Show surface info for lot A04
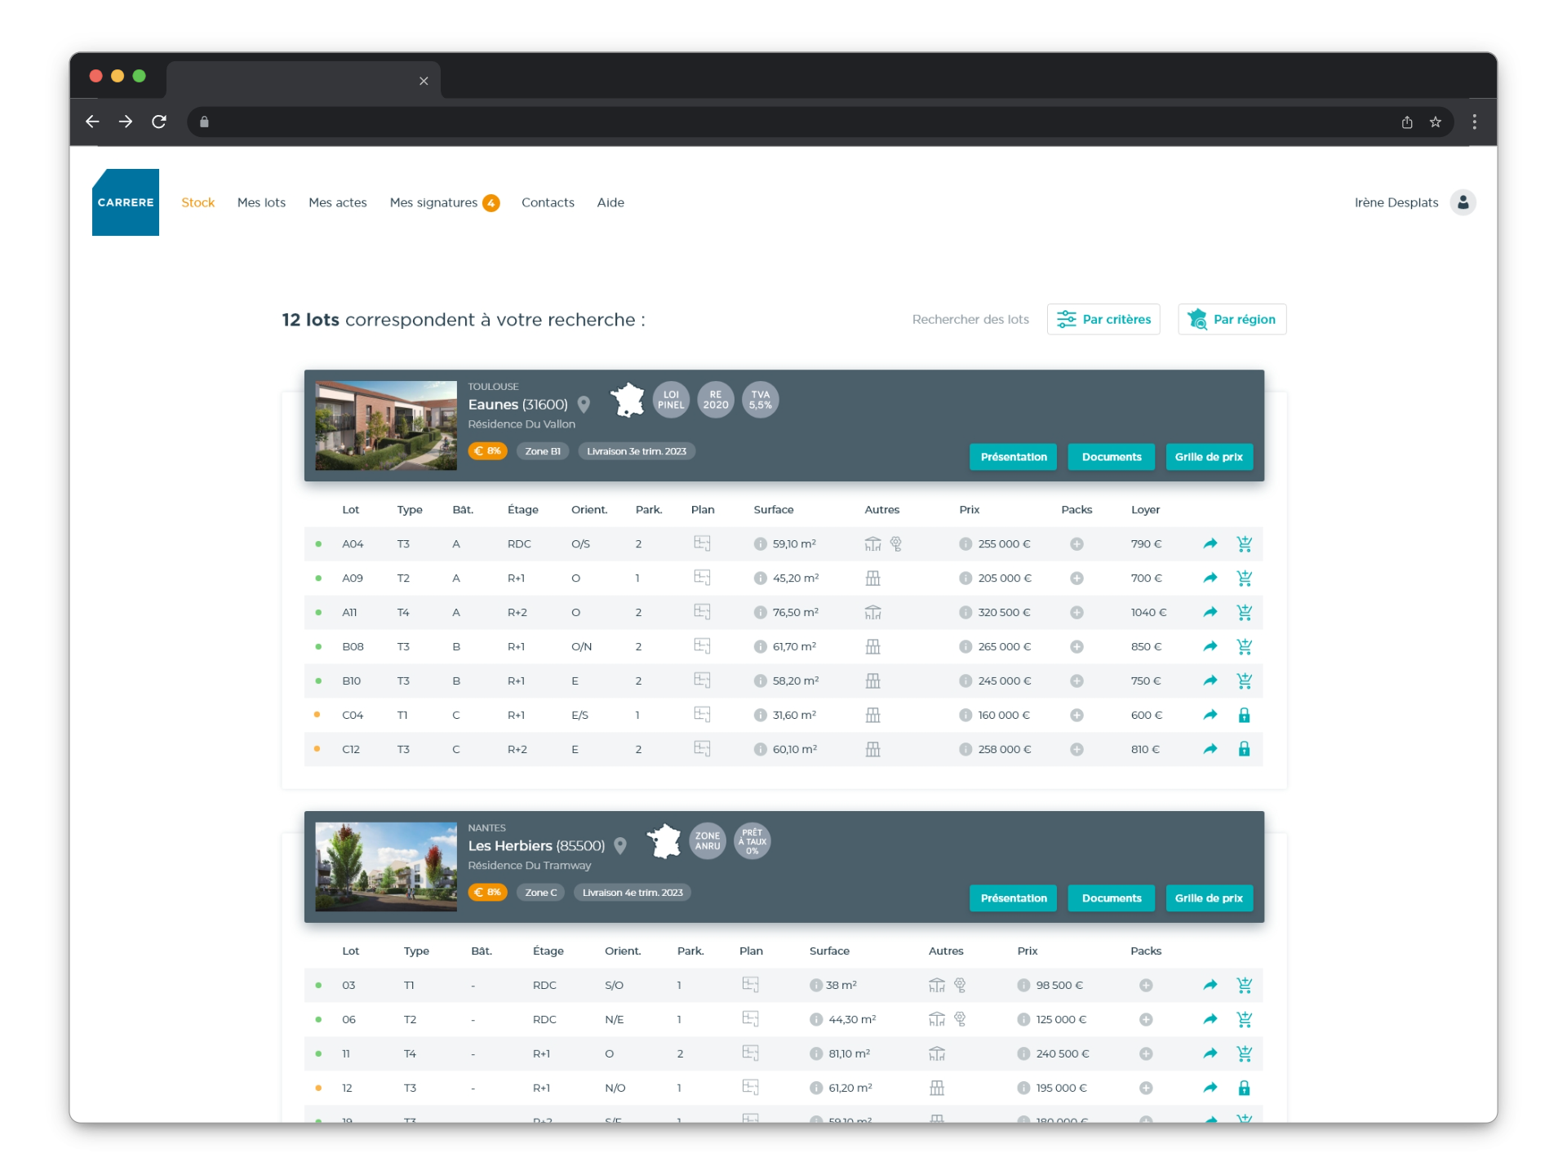 click(760, 543)
